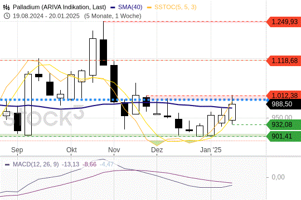Click the Nov label on time axis
301x200 pixels.
pos(114,150)
